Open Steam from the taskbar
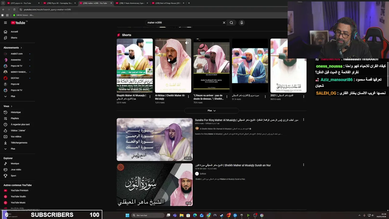Screen dimensions: 389x219 (222, 215)
